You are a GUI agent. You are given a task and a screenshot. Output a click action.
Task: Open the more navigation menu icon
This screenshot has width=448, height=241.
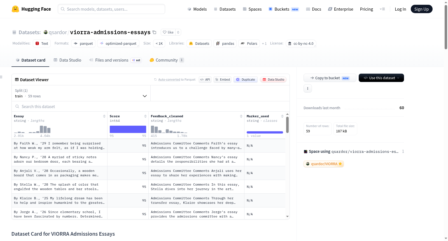pyautogui.click(x=382, y=9)
